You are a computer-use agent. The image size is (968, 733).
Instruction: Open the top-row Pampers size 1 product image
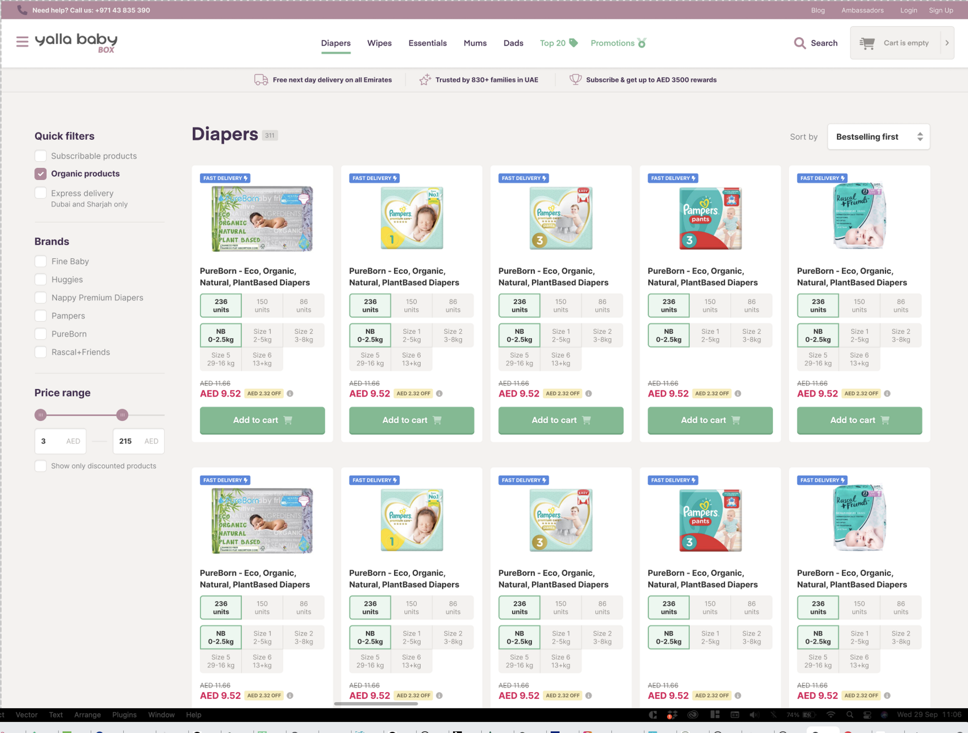coord(411,218)
